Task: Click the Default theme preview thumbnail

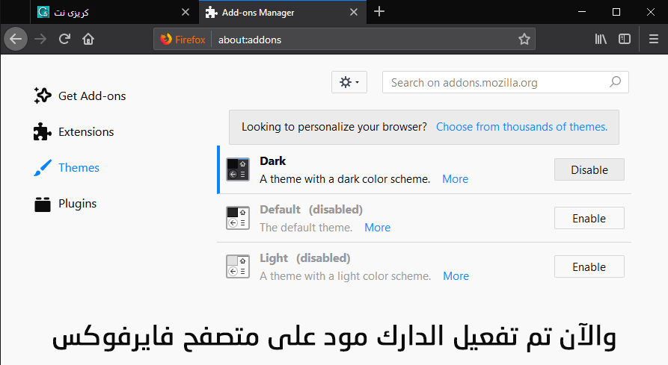Action: (x=238, y=218)
